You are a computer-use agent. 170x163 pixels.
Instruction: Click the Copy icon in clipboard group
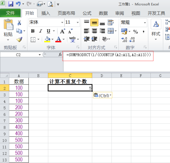19,31
